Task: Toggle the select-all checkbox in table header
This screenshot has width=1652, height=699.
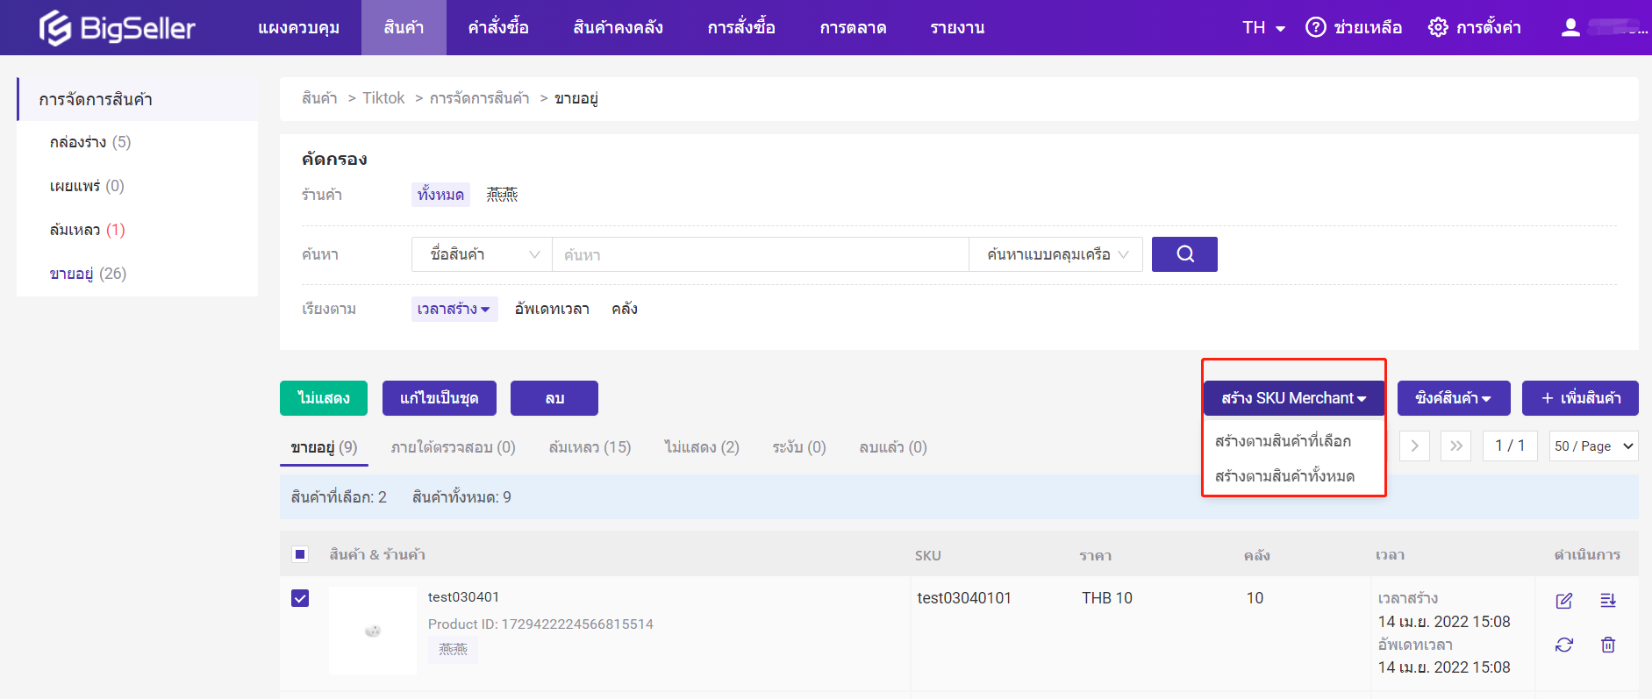Action: tap(300, 554)
